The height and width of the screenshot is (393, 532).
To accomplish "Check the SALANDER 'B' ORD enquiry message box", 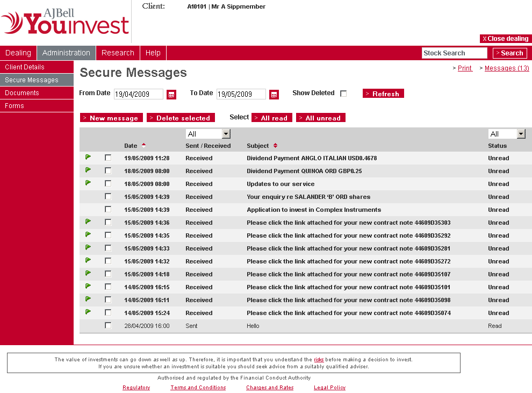I will pyautogui.click(x=108, y=196).
